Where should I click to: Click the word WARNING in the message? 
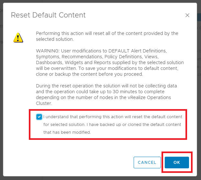pyautogui.click(x=48, y=51)
